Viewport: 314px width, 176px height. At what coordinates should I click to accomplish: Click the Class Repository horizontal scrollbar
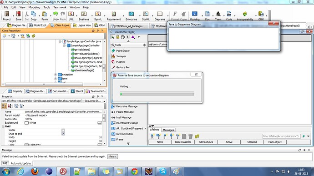tap(44, 84)
